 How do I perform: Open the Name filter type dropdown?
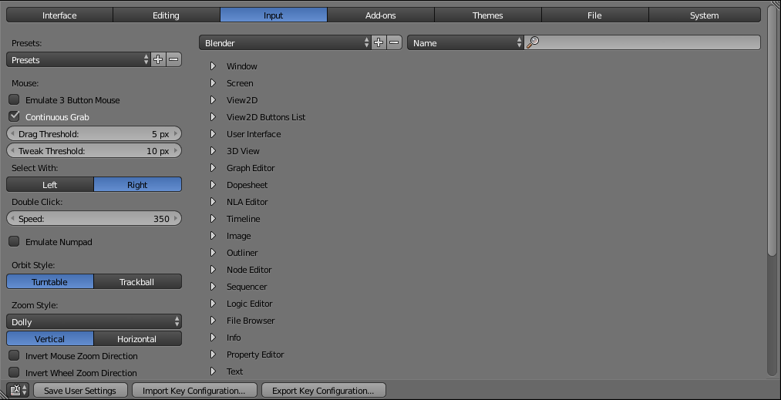tap(465, 43)
